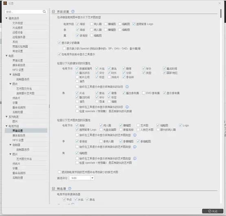The width and height of the screenshot is (226, 216).
Task: Check the 光盘封面图 artwork checkbox
Action: (x=101, y=130)
